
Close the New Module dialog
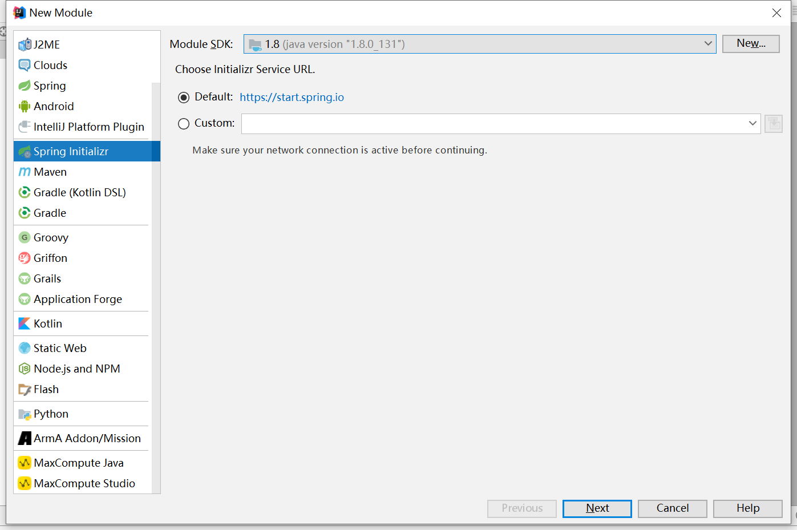[x=776, y=13]
